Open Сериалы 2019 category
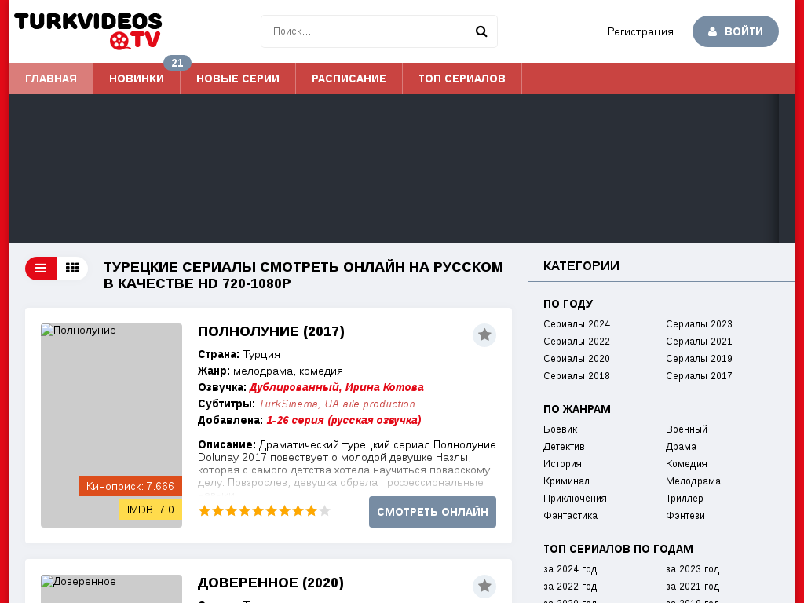 click(x=700, y=359)
